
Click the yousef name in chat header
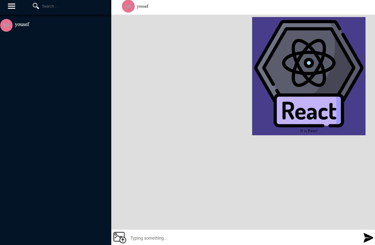pos(142,6)
